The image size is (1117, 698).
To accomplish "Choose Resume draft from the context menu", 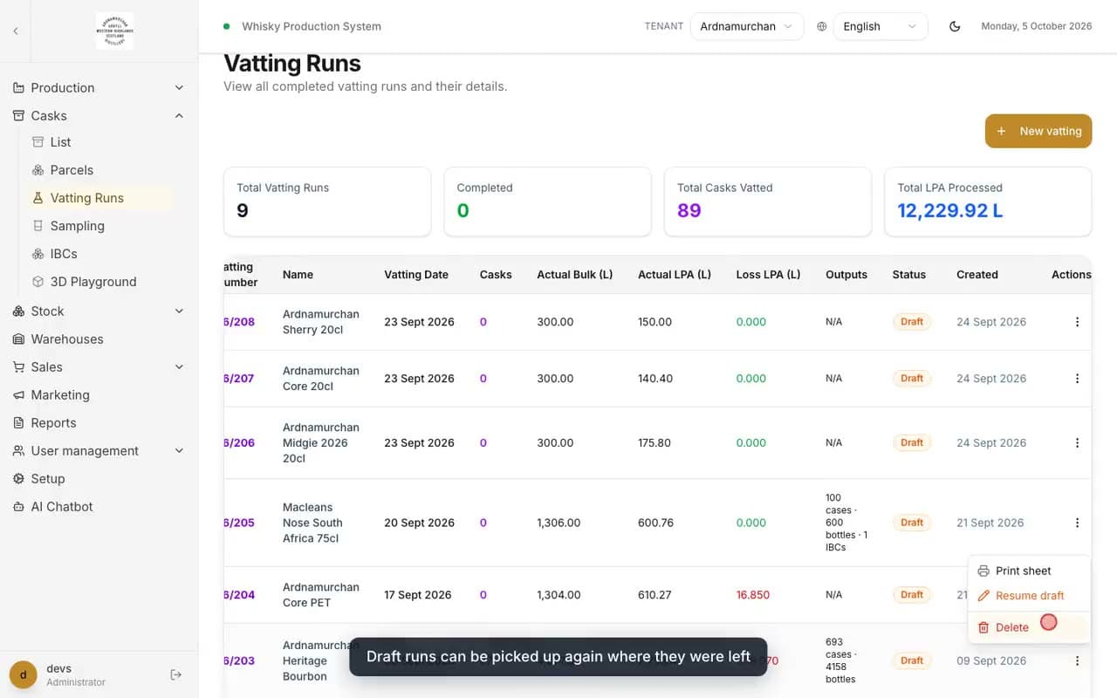I will (1029, 596).
